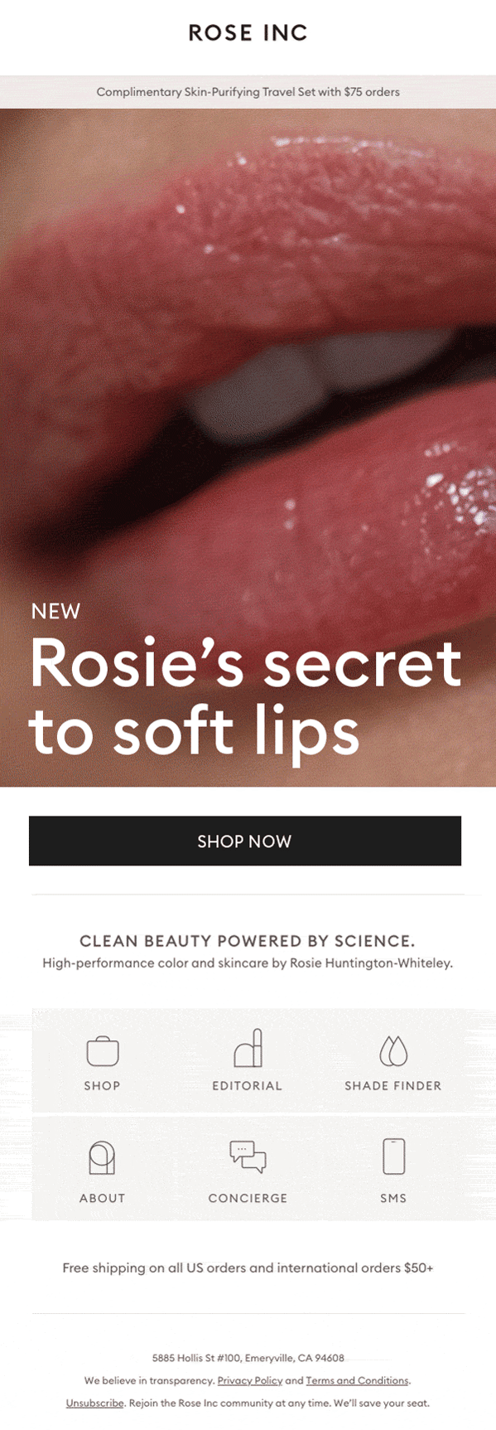Click the Shop bag icon

[103, 1051]
